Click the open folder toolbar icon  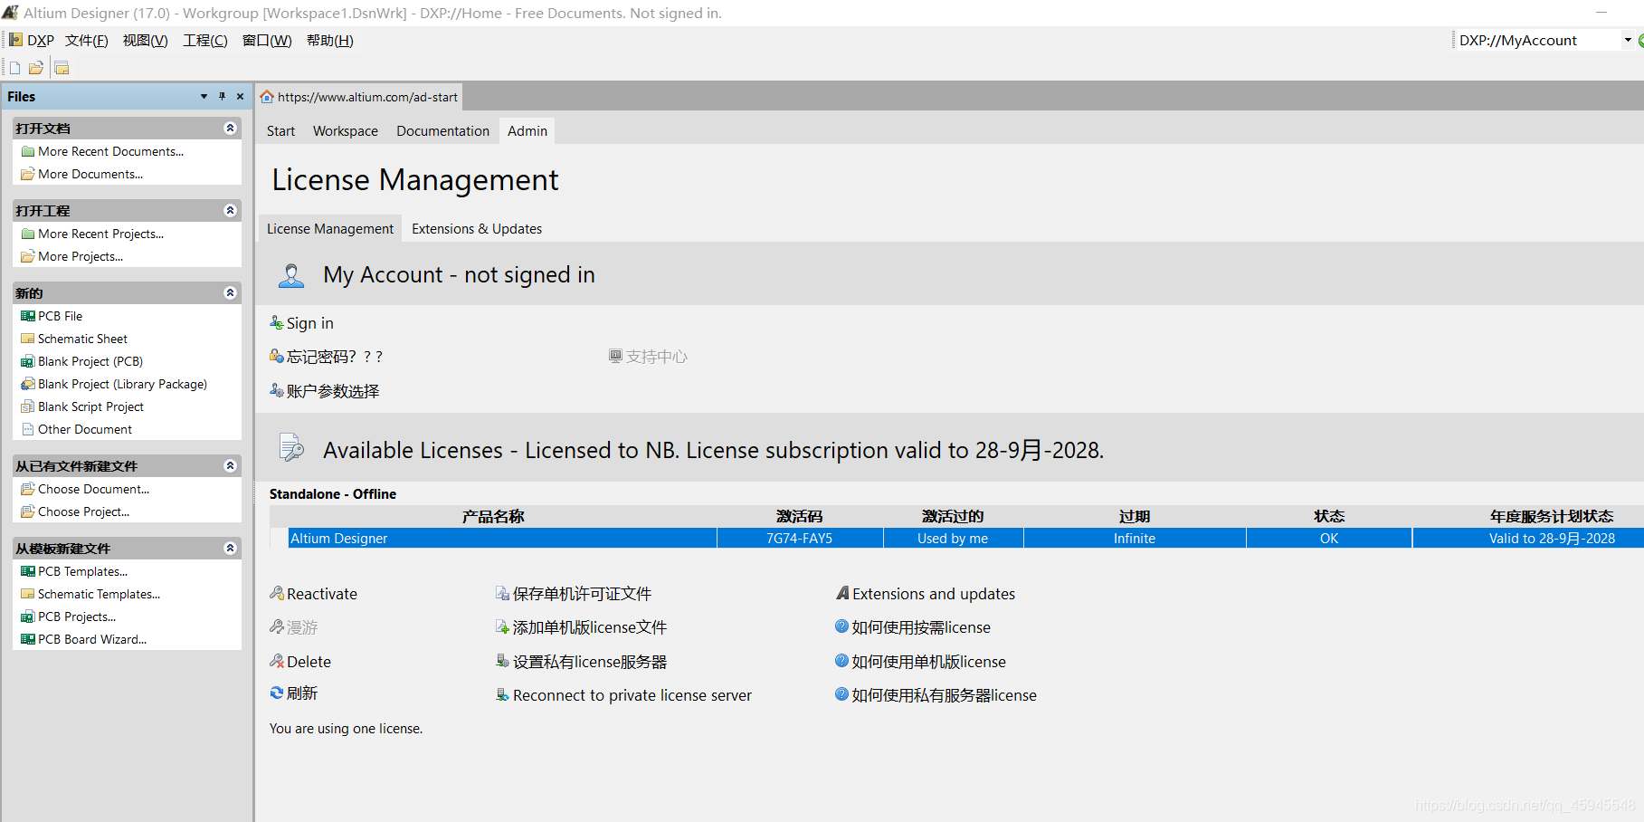pos(36,68)
